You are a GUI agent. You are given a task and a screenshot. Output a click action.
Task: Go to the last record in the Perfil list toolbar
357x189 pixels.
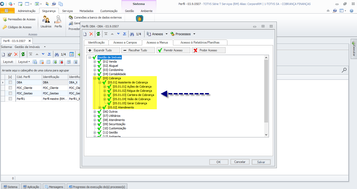[49, 54]
